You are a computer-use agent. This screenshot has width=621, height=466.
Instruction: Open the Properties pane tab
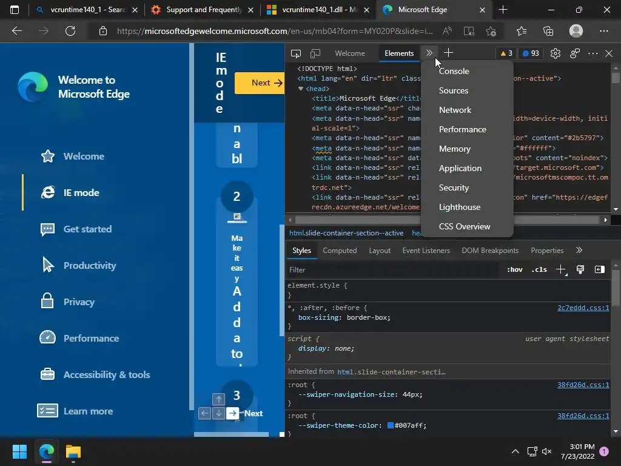(x=547, y=251)
